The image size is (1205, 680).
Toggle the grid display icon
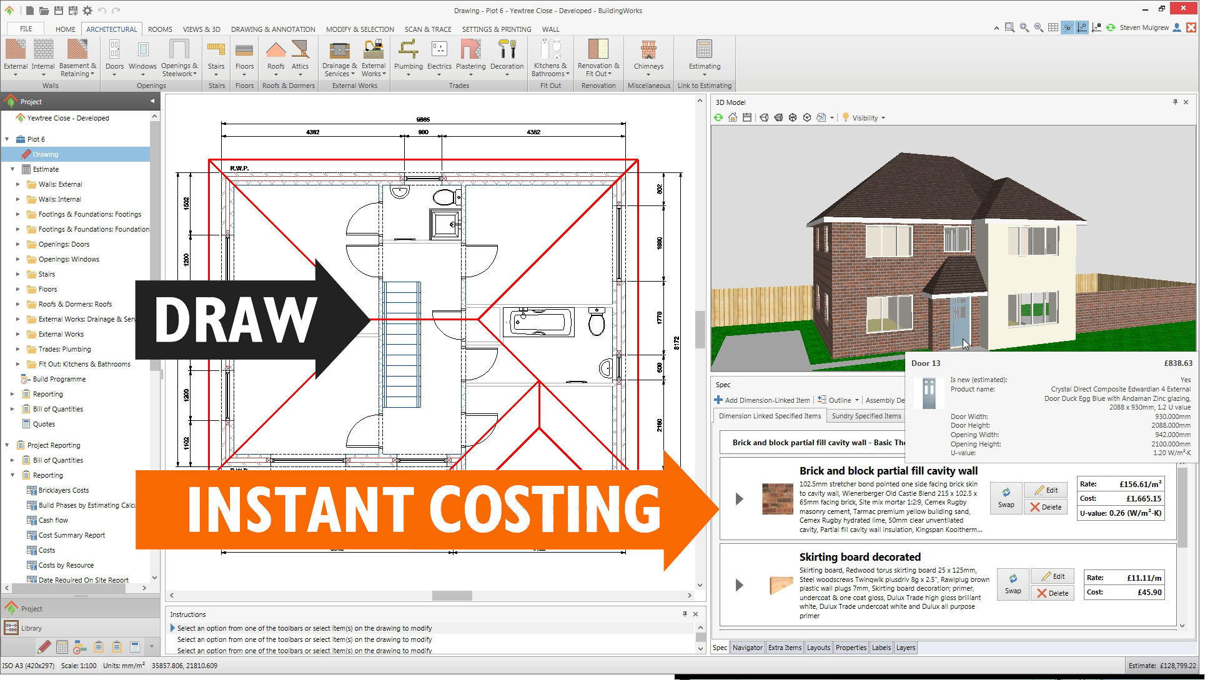click(1053, 27)
